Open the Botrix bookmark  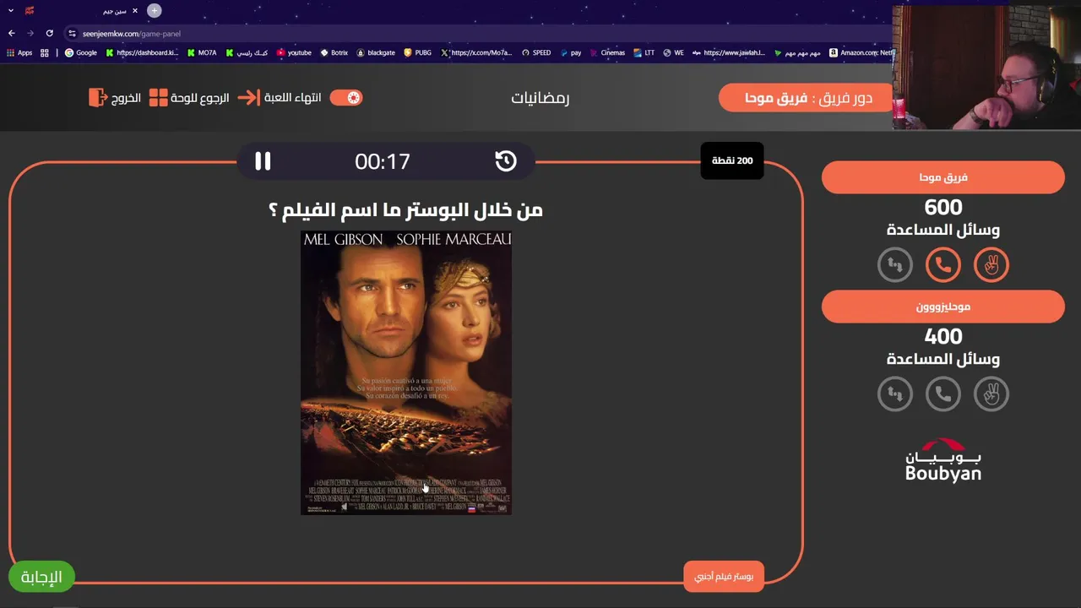coord(334,52)
